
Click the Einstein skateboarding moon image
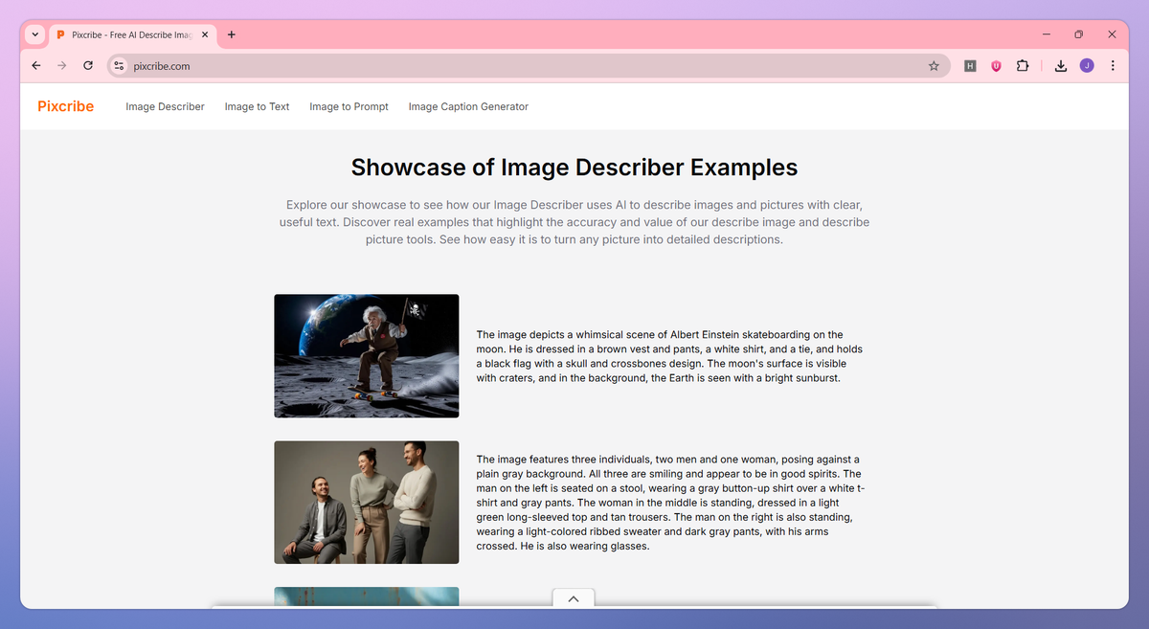[366, 355]
